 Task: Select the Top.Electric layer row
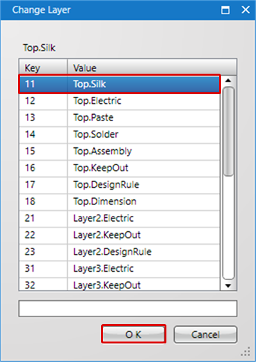click(120, 101)
